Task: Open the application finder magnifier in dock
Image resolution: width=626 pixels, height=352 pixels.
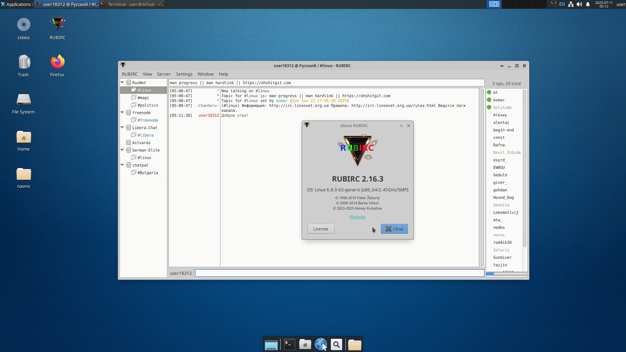Action: pos(336,344)
